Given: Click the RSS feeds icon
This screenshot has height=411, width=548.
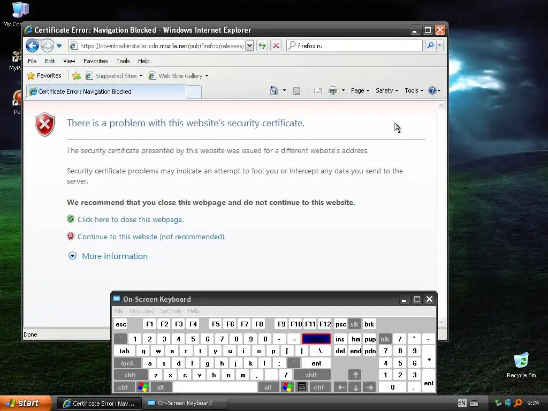Looking at the screenshot, I should pyautogui.click(x=296, y=91).
